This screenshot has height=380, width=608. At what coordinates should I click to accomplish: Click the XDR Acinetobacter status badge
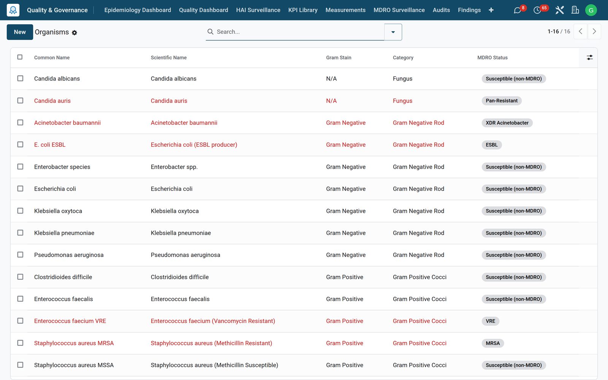pos(507,123)
